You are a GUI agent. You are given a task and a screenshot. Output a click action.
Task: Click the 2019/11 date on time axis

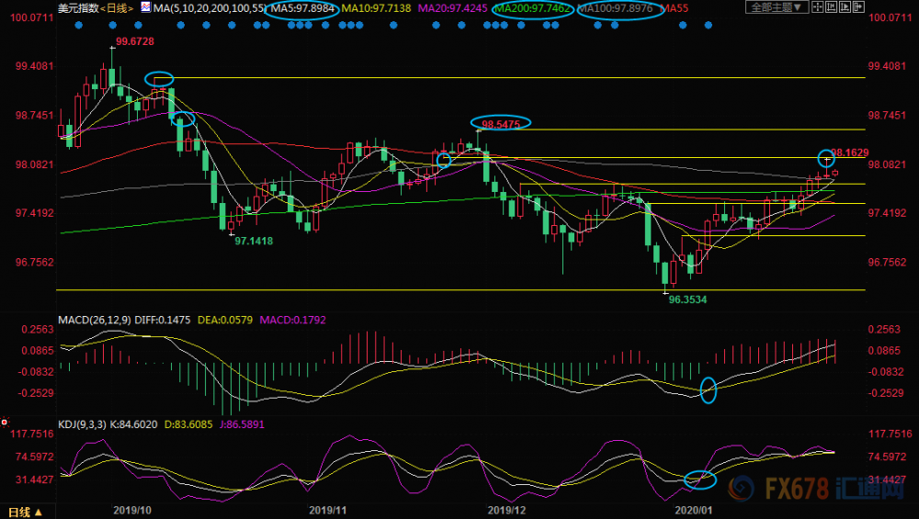(328, 510)
